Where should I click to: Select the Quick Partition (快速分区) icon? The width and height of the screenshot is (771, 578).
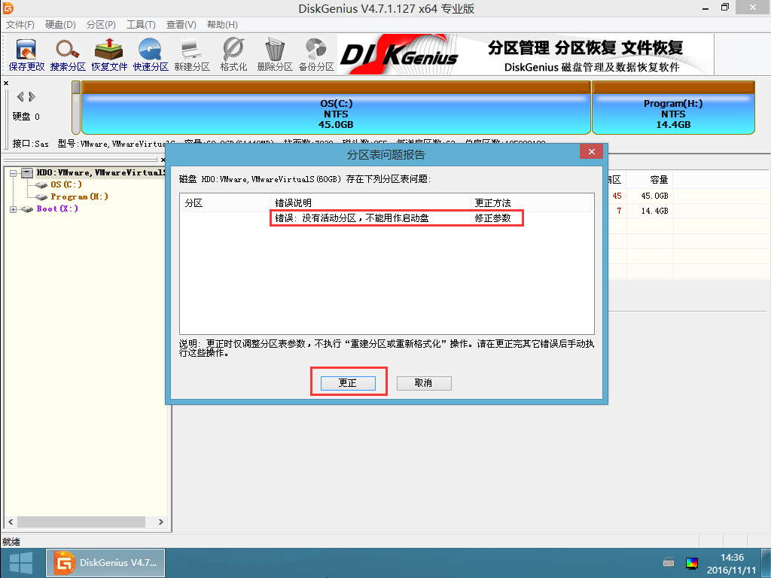(x=151, y=55)
